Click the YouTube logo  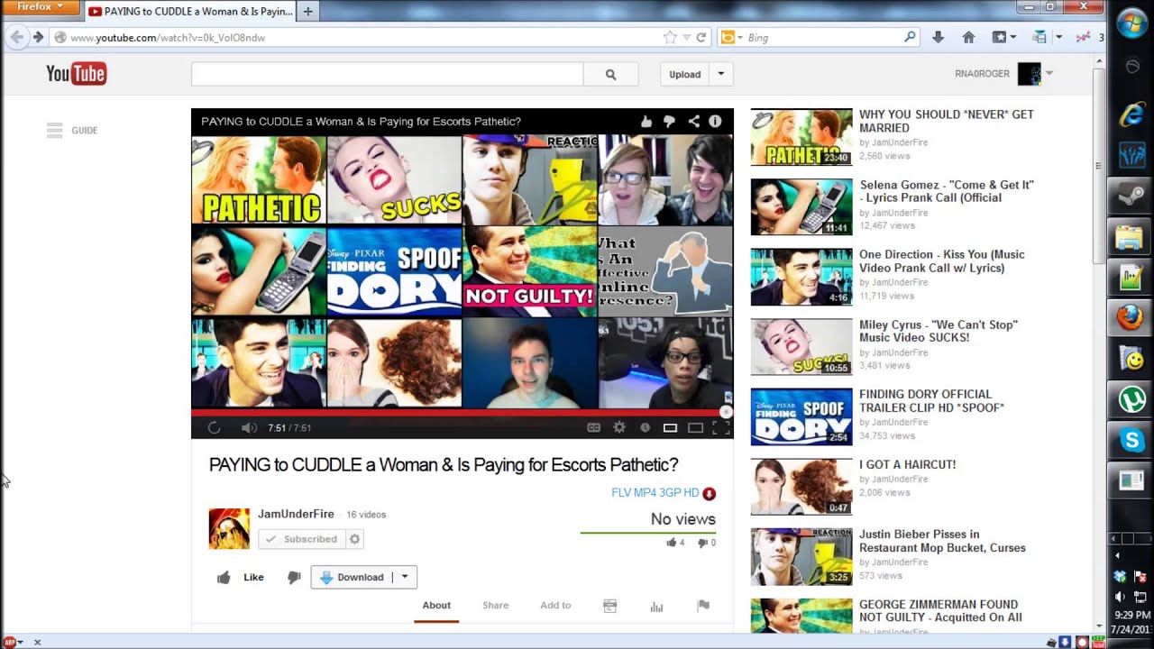click(77, 74)
